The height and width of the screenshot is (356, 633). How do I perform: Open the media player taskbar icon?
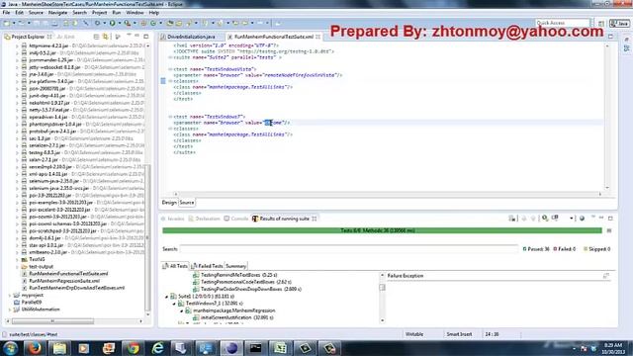[x=83, y=348]
